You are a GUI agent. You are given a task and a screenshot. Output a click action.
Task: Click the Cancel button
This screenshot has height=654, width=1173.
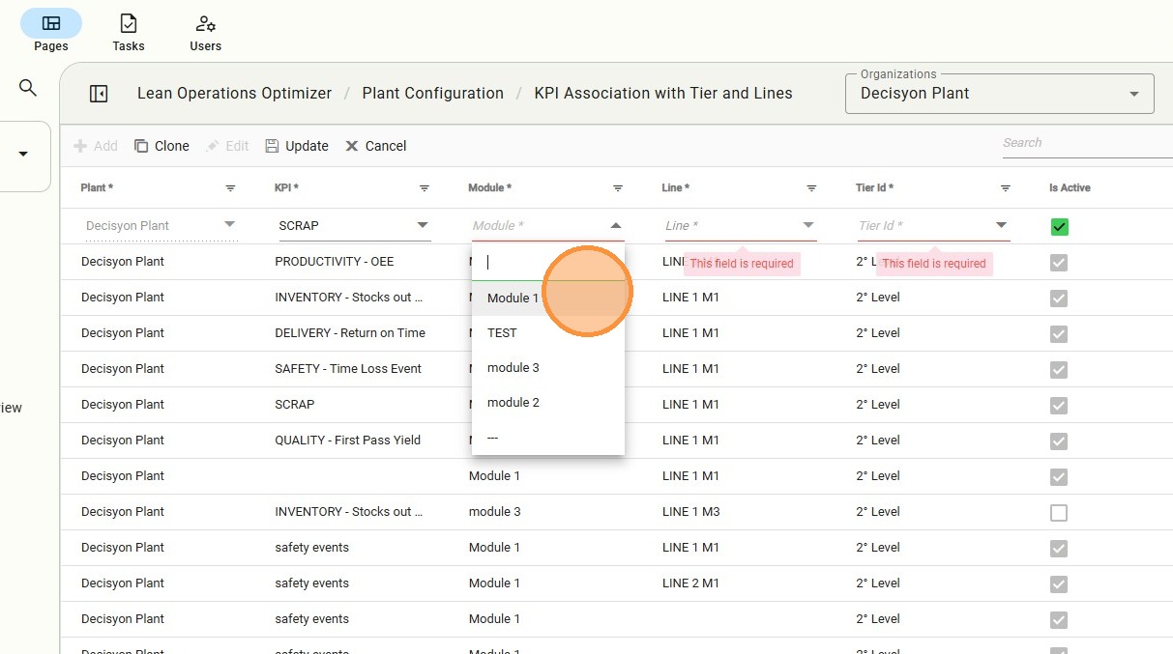tap(376, 146)
